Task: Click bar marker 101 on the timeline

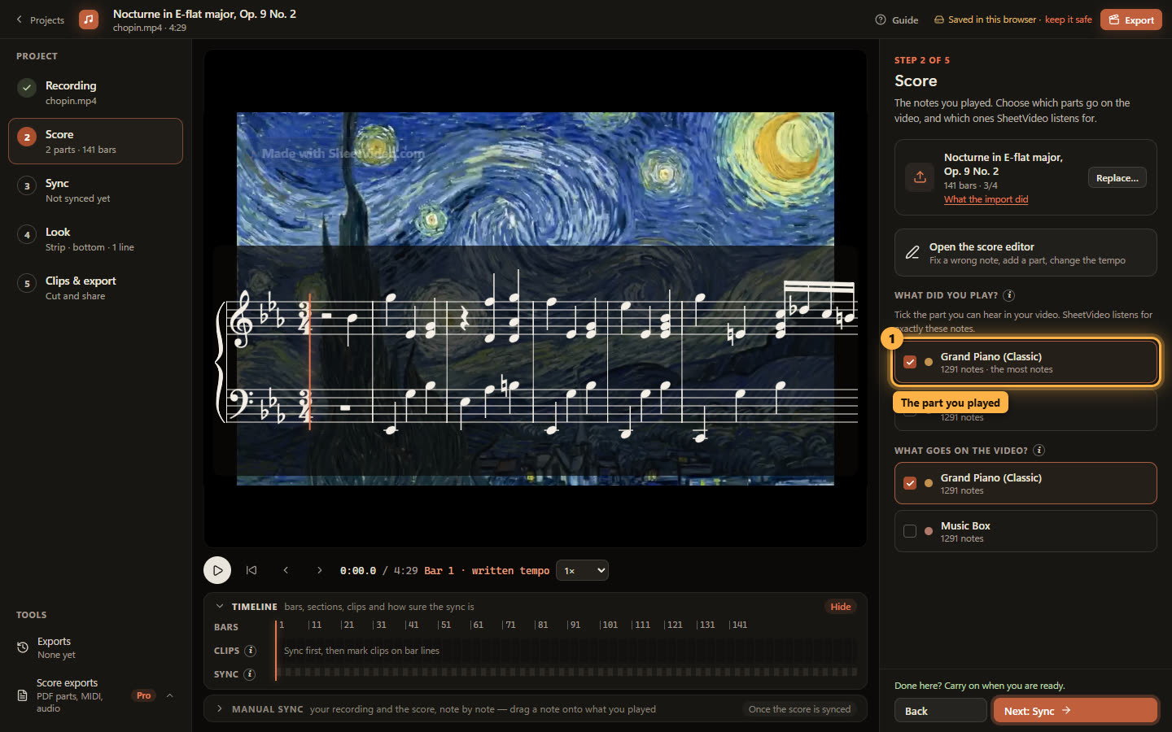Action: coord(609,625)
